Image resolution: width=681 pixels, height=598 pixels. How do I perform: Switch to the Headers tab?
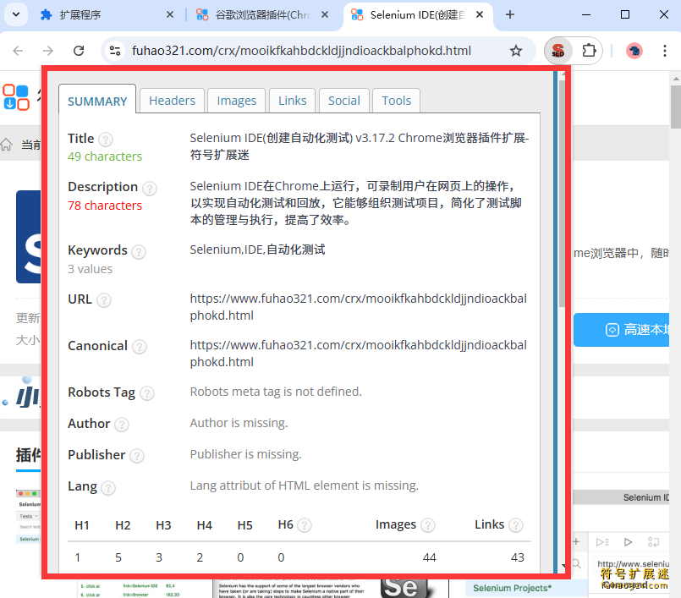click(x=172, y=100)
